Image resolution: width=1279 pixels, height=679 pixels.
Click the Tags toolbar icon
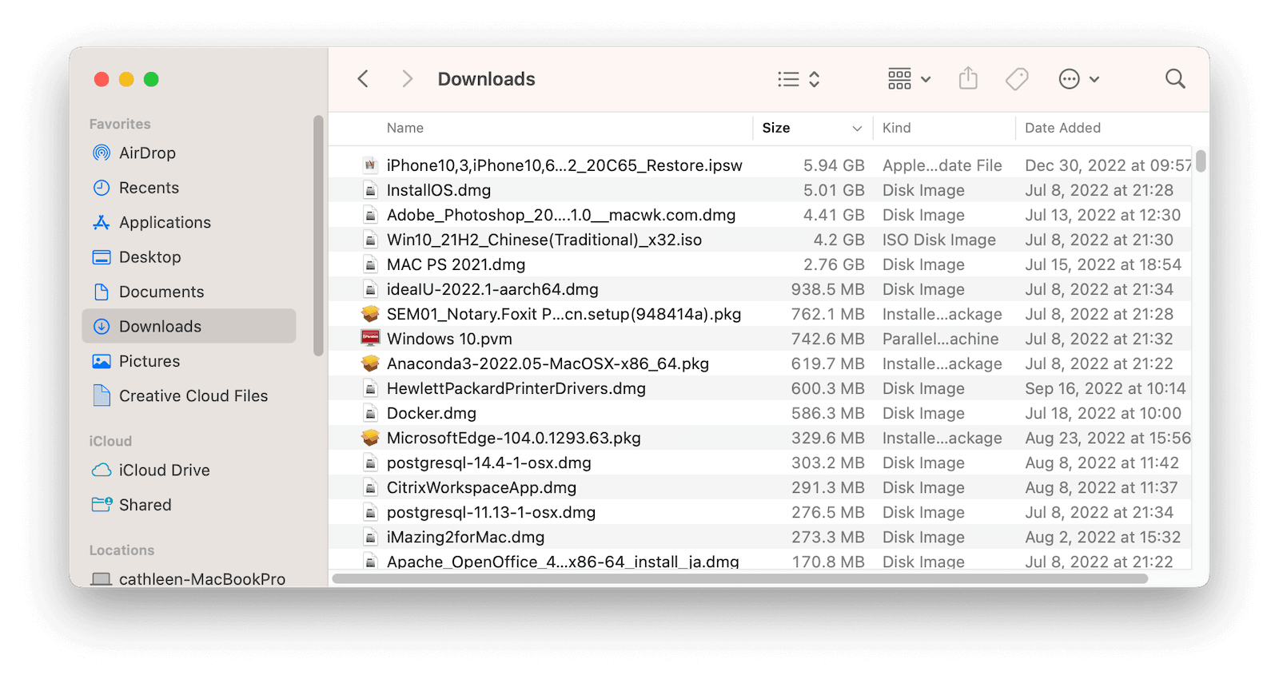click(1017, 78)
